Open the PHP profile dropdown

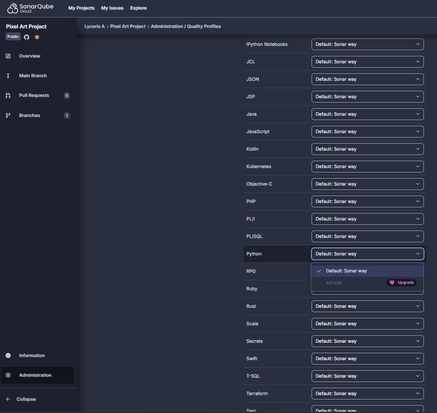click(367, 201)
